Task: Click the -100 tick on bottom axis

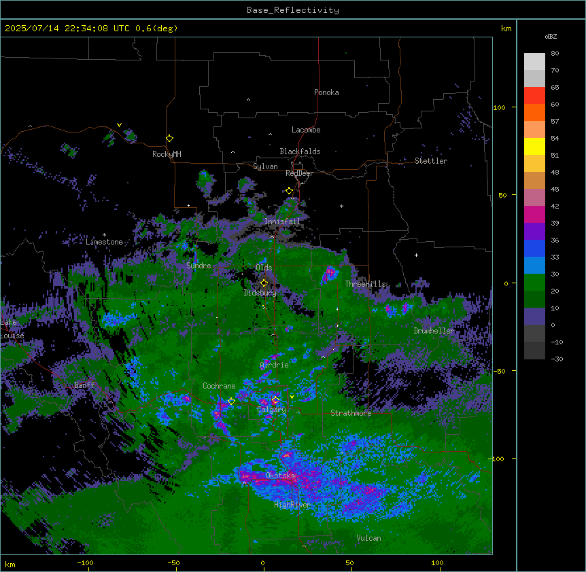Action: (x=85, y=562)
